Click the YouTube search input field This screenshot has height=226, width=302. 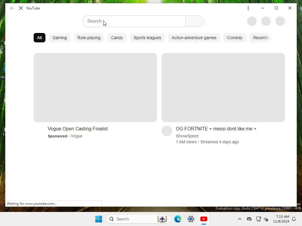click(134, 21)
